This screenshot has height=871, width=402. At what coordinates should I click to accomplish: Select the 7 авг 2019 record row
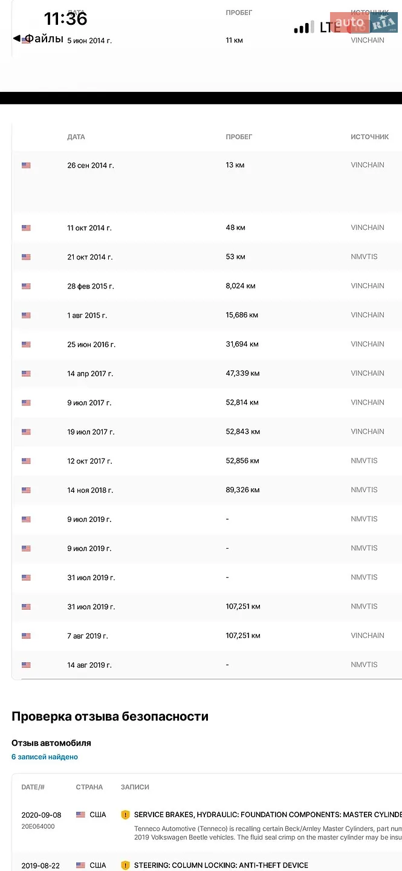click(x=207, y=636)
